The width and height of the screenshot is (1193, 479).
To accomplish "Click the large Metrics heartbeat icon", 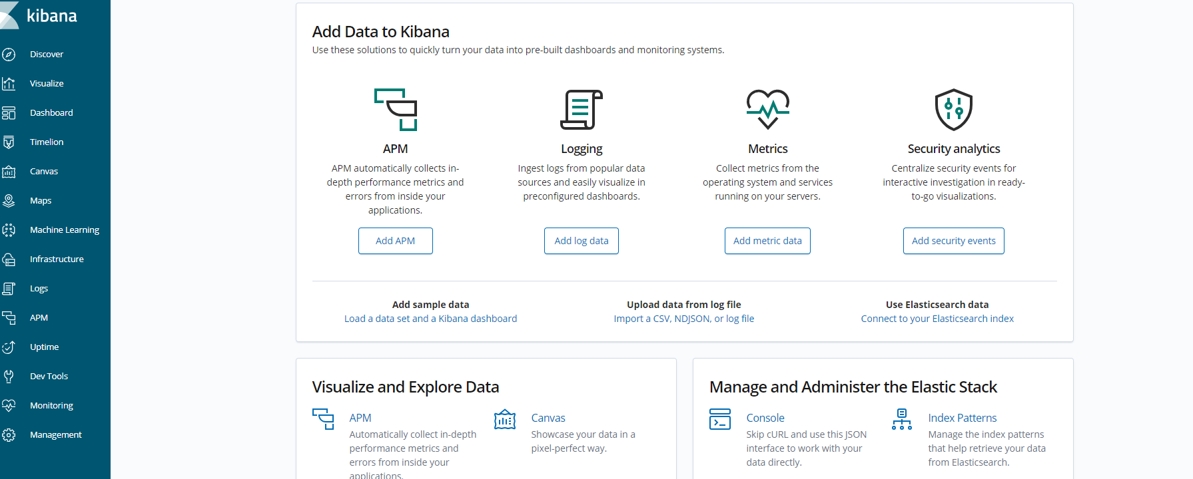I will click(768, 109).
